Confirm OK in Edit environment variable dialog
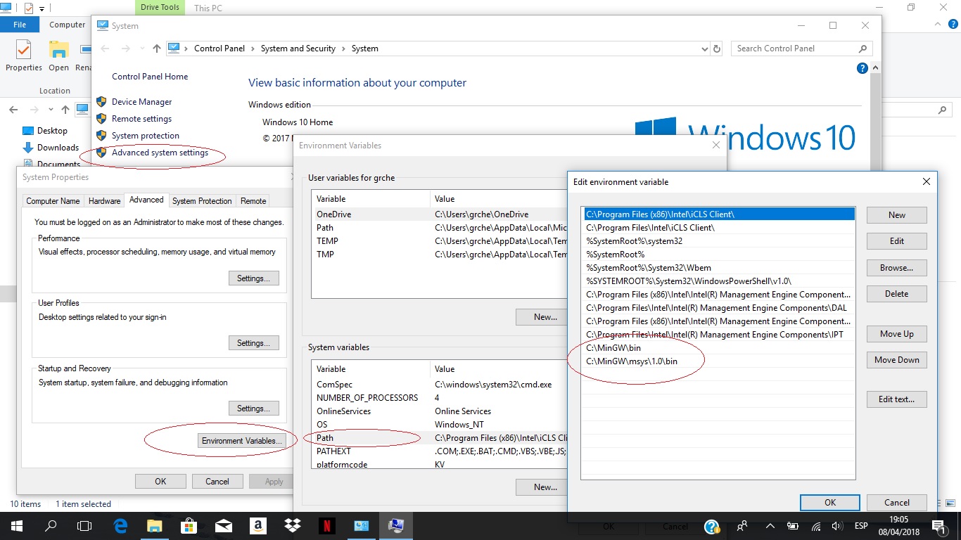The width and height of the screenshot is (961, 540). [830, 503]
